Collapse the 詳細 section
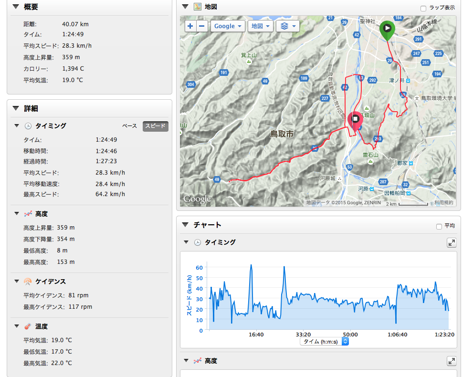This screenshot has width=473, height=377. pos(16,108)
